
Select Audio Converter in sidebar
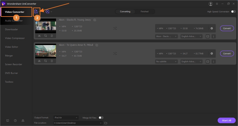click(14, 21)
